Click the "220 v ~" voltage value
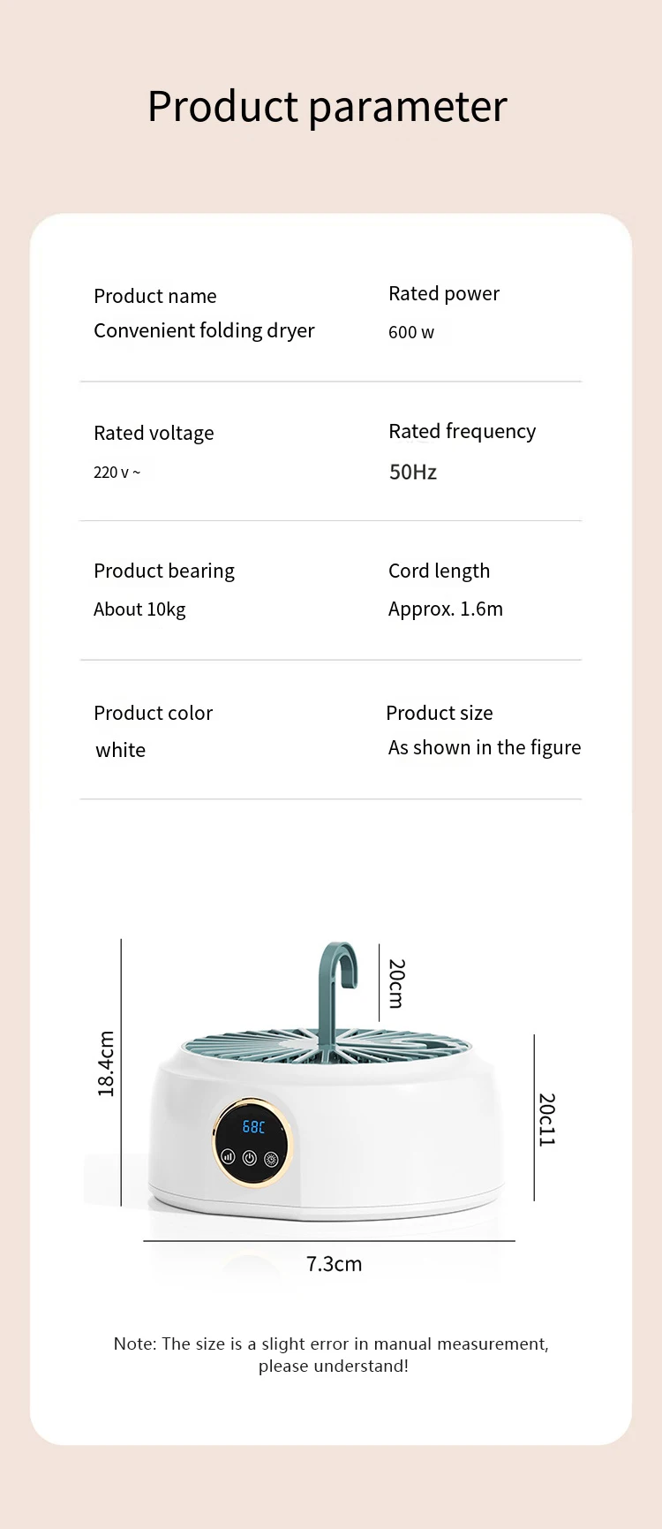This screenshot has height=1529, width=662. [117, 473]
